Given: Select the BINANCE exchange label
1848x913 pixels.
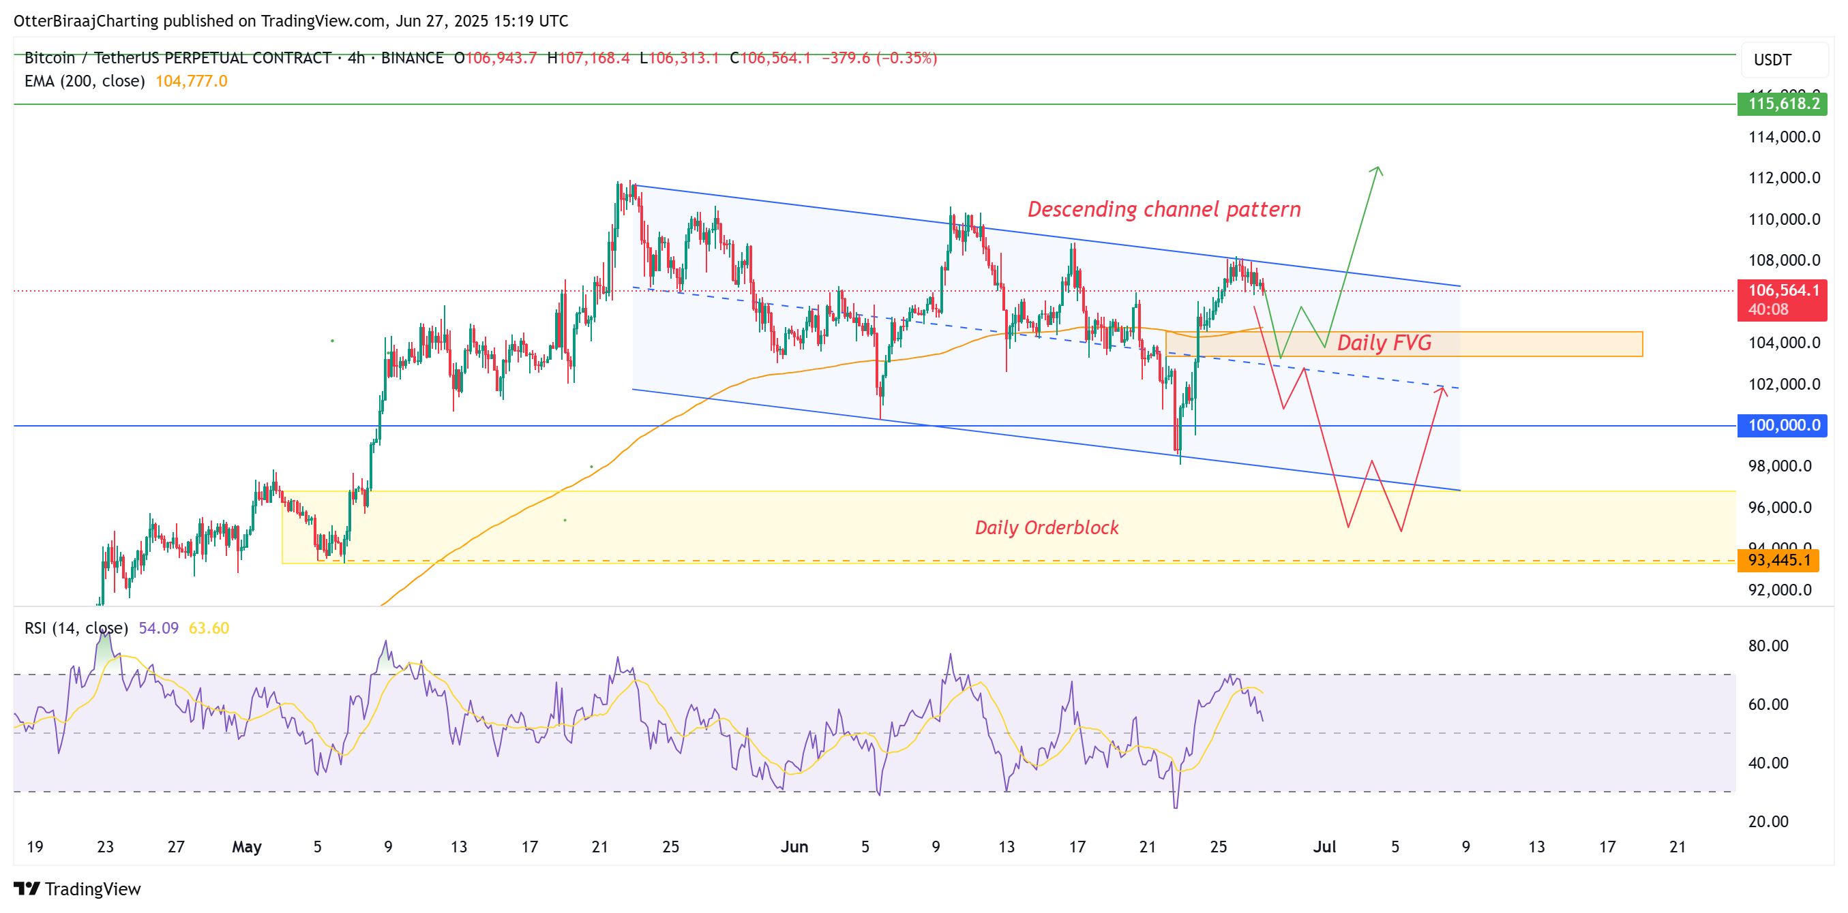Looking at the screenshot, I should pyautogui.click(x=413, y=59).
